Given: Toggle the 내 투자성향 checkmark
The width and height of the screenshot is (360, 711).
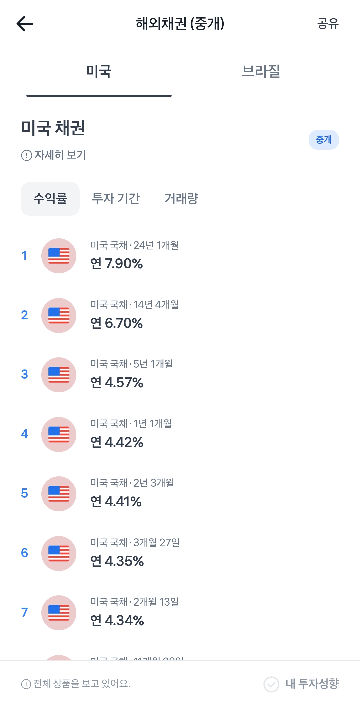Looking at the screenshot, I should [x=271, y=684].
